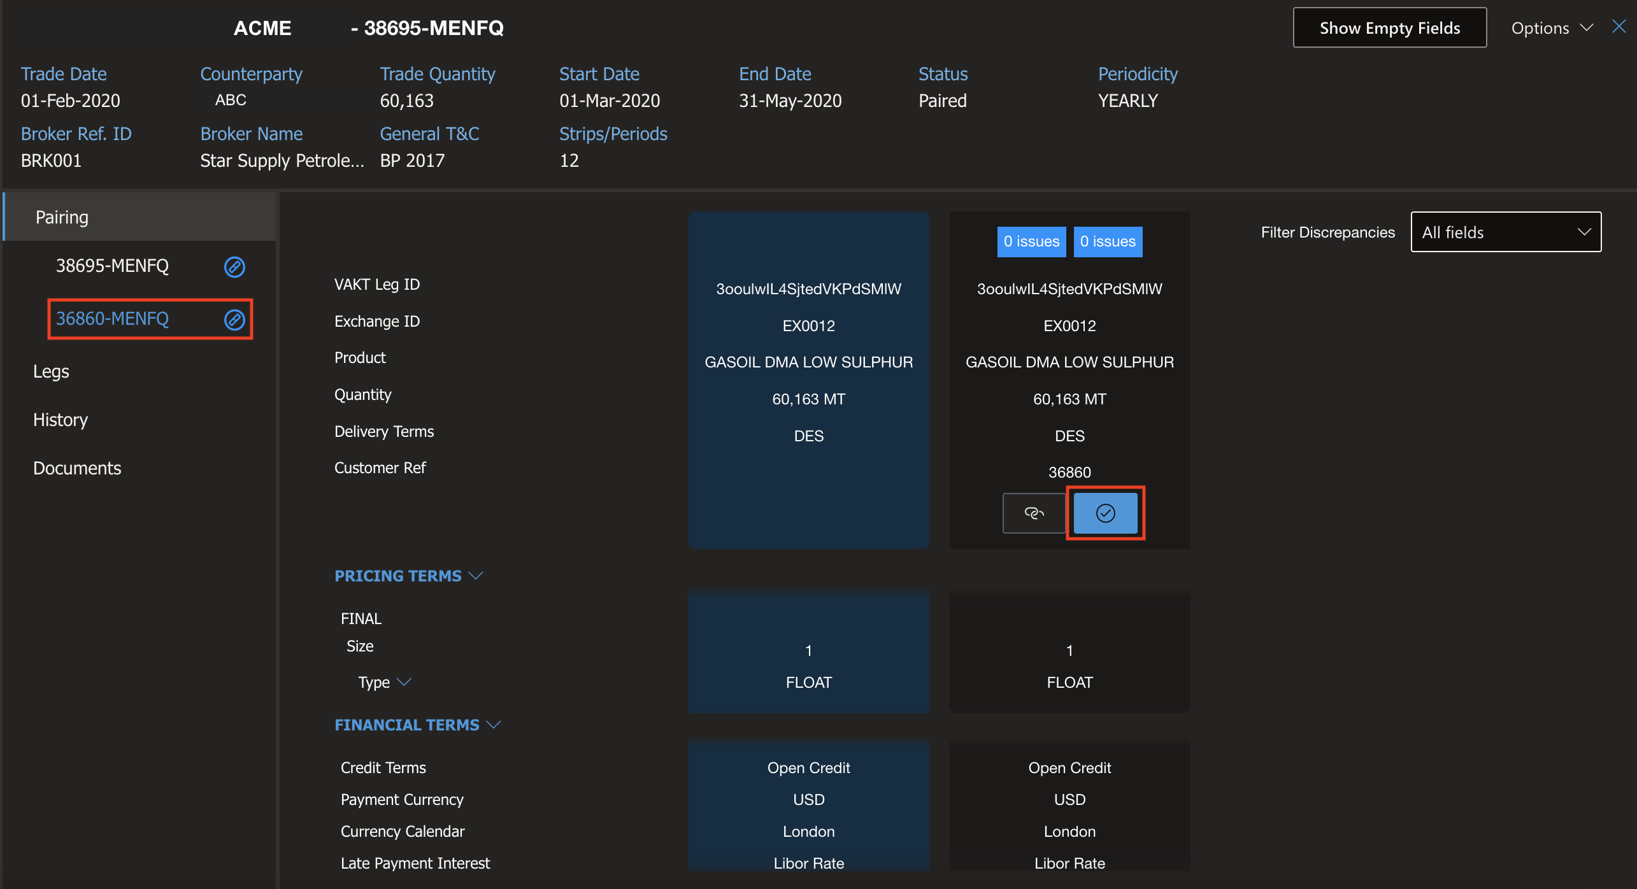
Task: Select the 38695-MENFQ trade item
Action: (x=112, y=266)
